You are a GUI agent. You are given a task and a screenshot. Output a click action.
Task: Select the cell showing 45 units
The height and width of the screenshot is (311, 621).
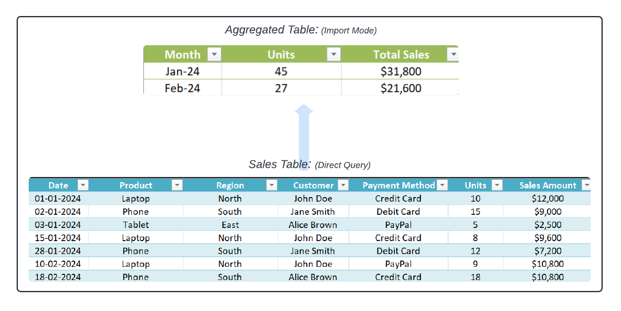[281, 71]
